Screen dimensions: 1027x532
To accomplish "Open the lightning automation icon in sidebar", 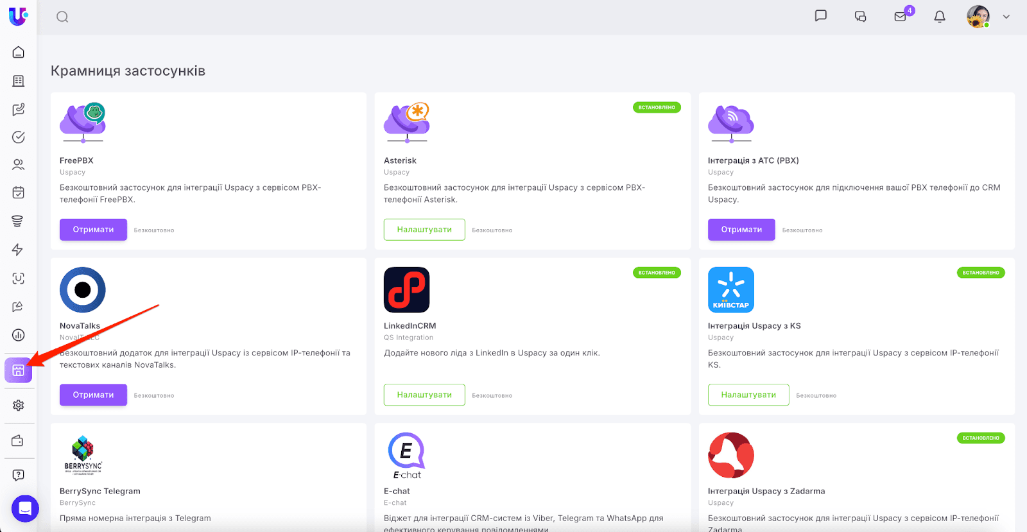I will click(18, 250).
